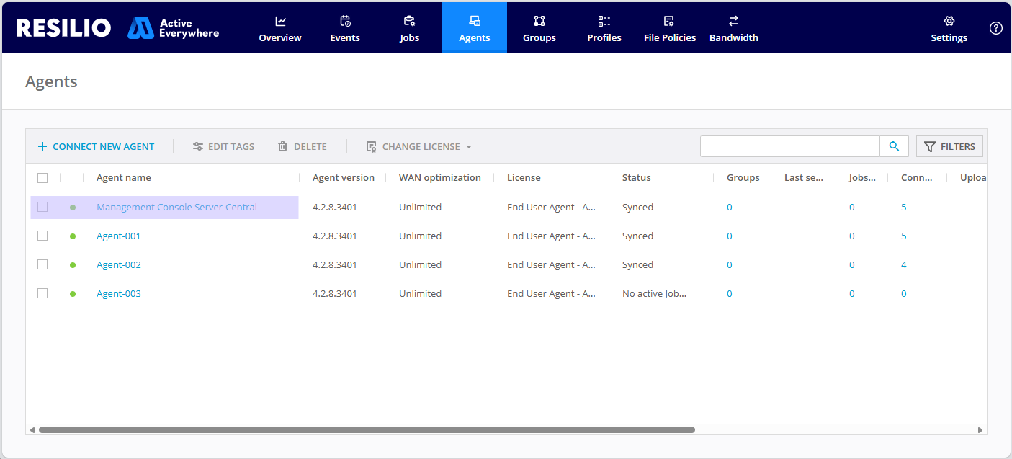Click scrollbar right arrow
Viewport: 1012px width, 459px height.
980,430
